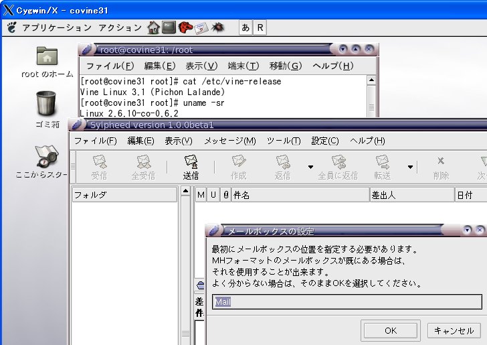The width and height of the screenshot is (487, 345).
Task: Launch the mail envelope icon in the panel
Action: click(201, 27)
